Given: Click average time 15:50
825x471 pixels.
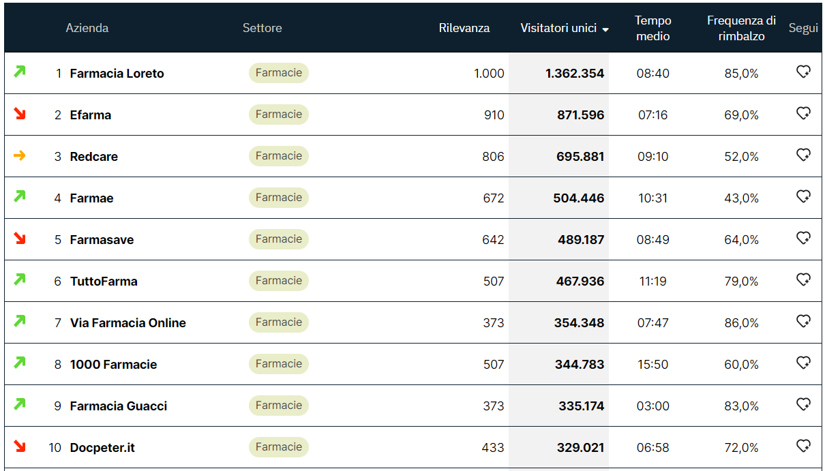Looking at the screenshot, I should 653,365.
